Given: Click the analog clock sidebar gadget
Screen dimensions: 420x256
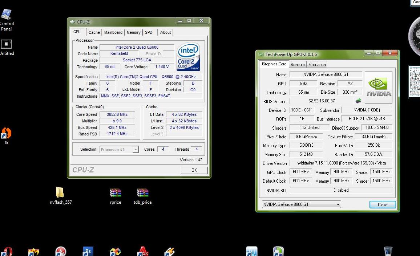Looking at the screenshot, I should [x=414, y=36].
